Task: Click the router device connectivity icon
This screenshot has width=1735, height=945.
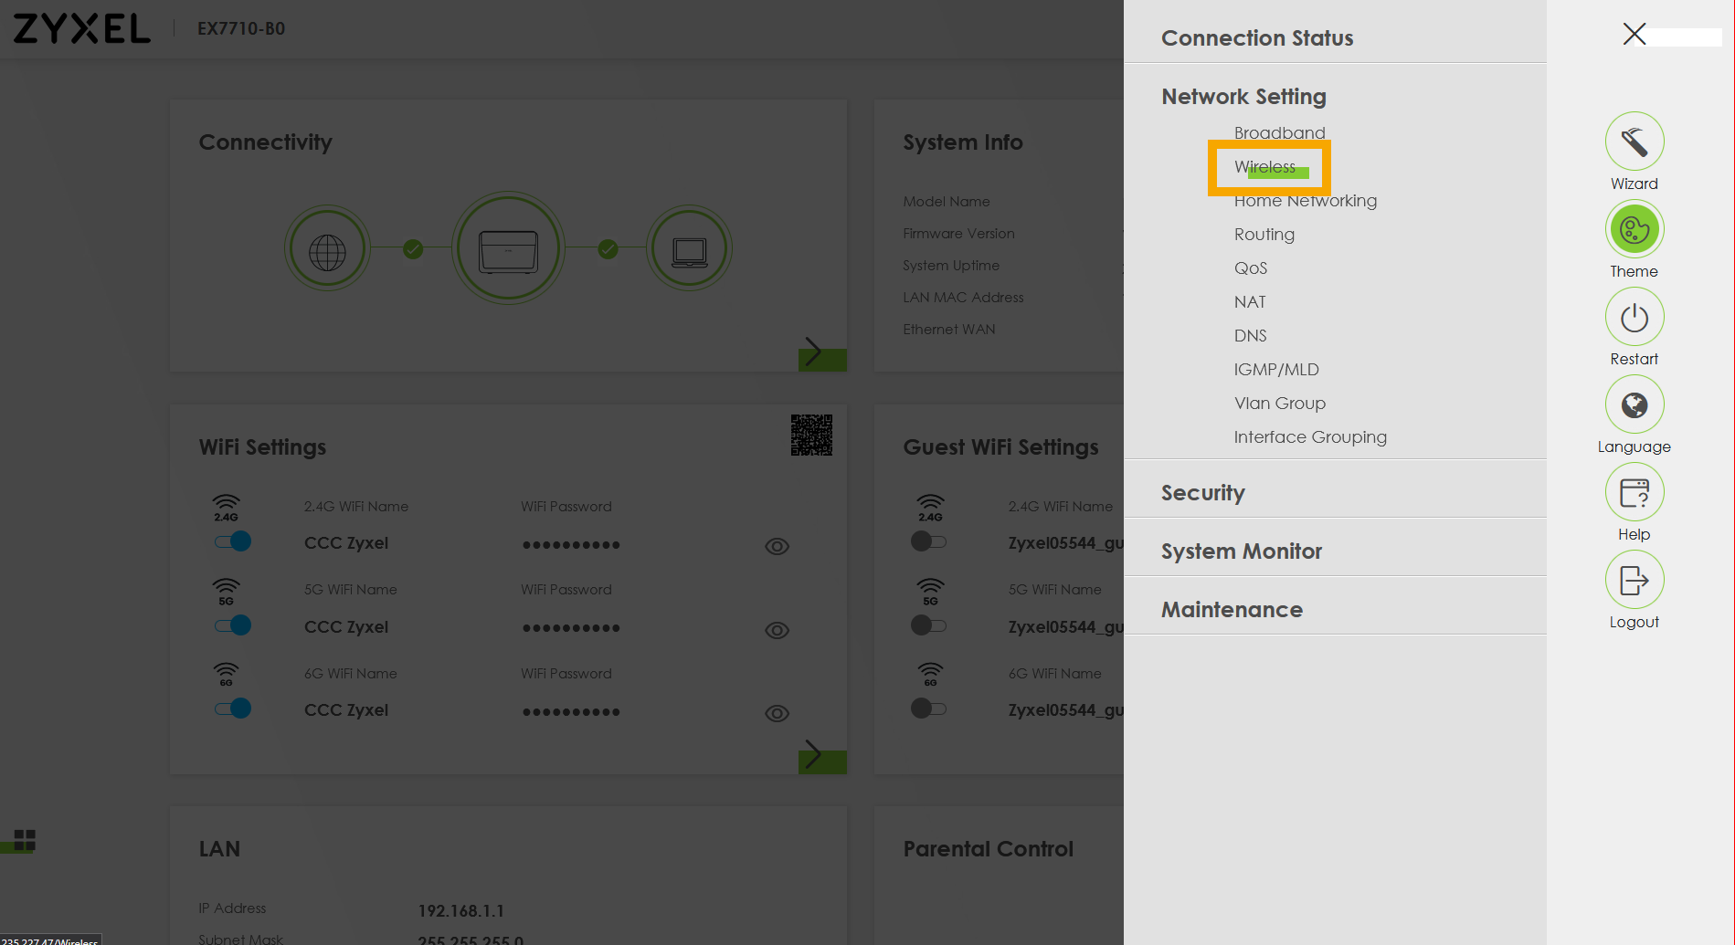Action: coord(508,248)
